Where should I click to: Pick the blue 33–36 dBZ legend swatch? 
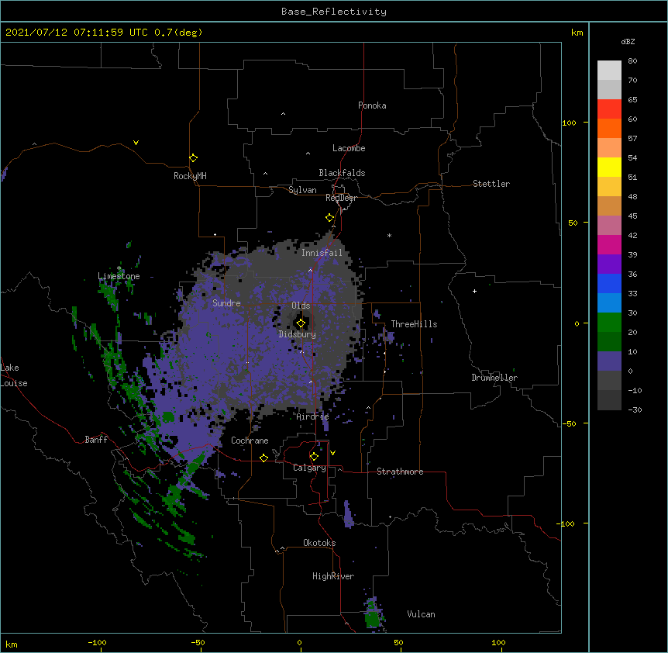click(609, 283)
